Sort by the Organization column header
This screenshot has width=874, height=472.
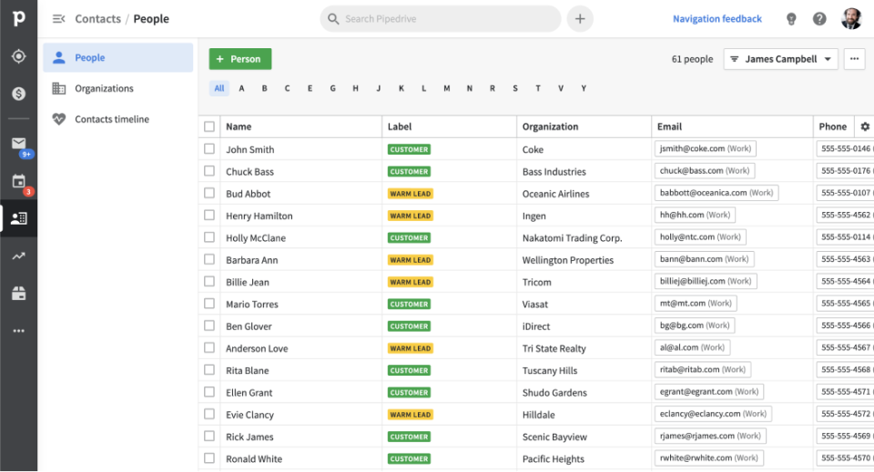[550, 126]
